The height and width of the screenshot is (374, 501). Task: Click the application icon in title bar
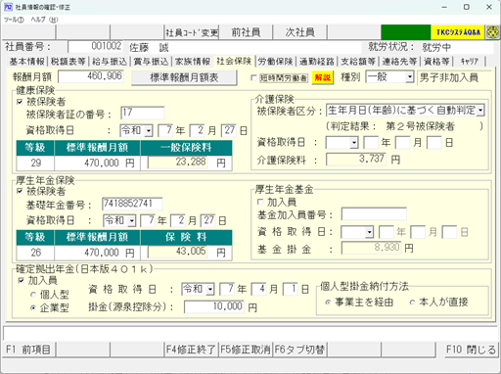pyautogui.click(x=9, y=7)
